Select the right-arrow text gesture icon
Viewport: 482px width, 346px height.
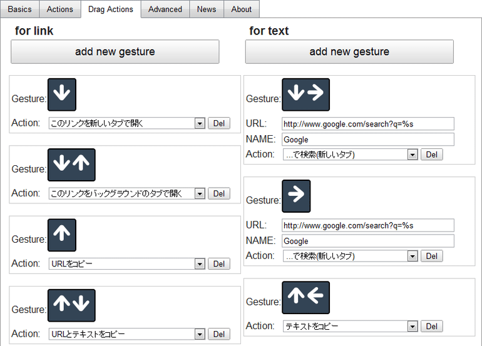coord(296,196)
